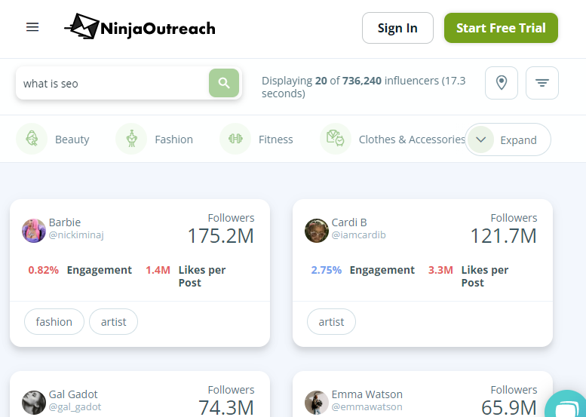Open Emma Watson's profile name
This screenshot has width=586, height=417.
(367, 394)
